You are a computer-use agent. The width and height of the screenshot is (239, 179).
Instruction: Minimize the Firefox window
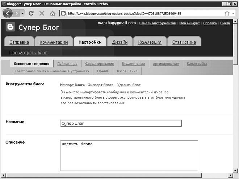point(224,4)
